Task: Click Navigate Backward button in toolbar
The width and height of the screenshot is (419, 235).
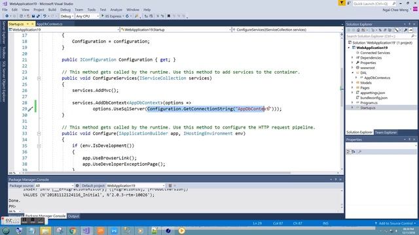Action: (x=7, y=16)
